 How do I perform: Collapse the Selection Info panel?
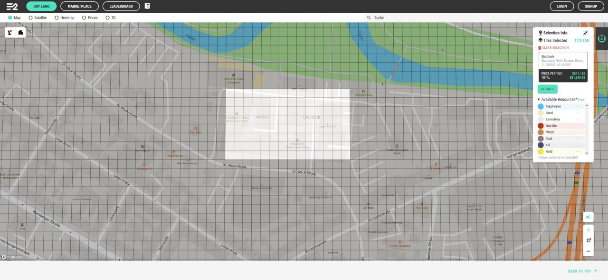pyautogui.click(x=586, y=33)
